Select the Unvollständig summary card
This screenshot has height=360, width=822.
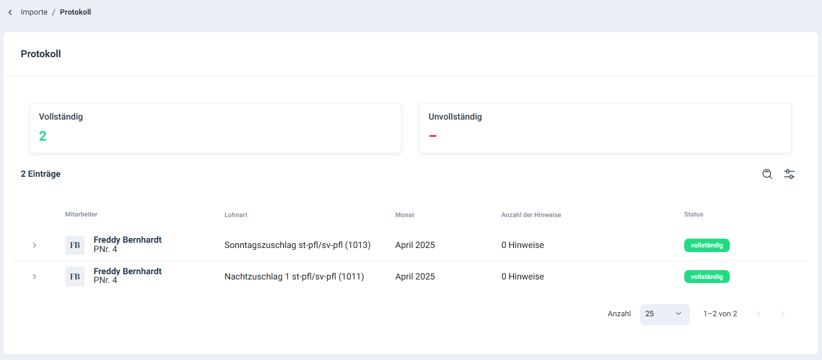point(605,128)
